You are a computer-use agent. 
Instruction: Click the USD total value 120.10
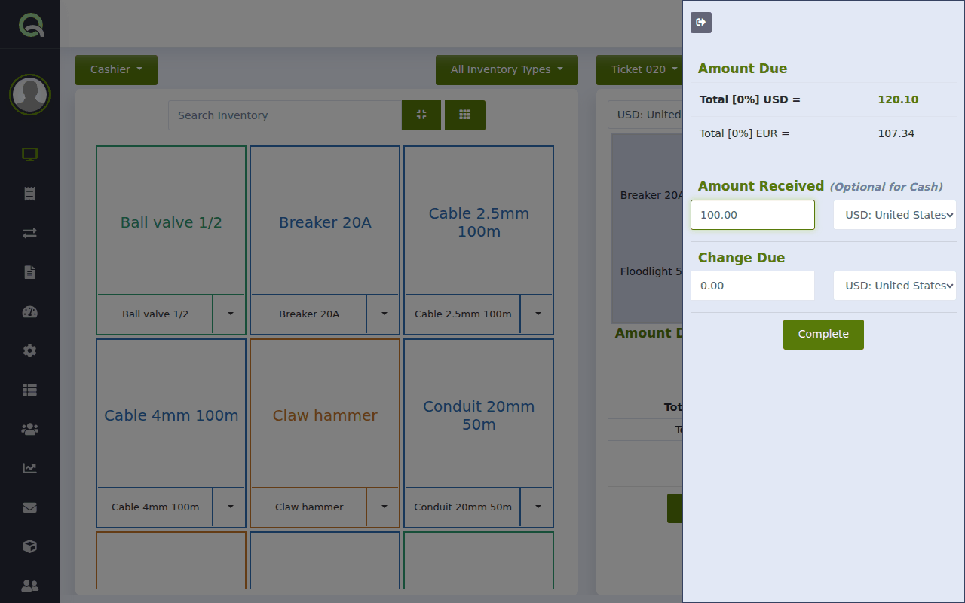(x=898, y=99)
